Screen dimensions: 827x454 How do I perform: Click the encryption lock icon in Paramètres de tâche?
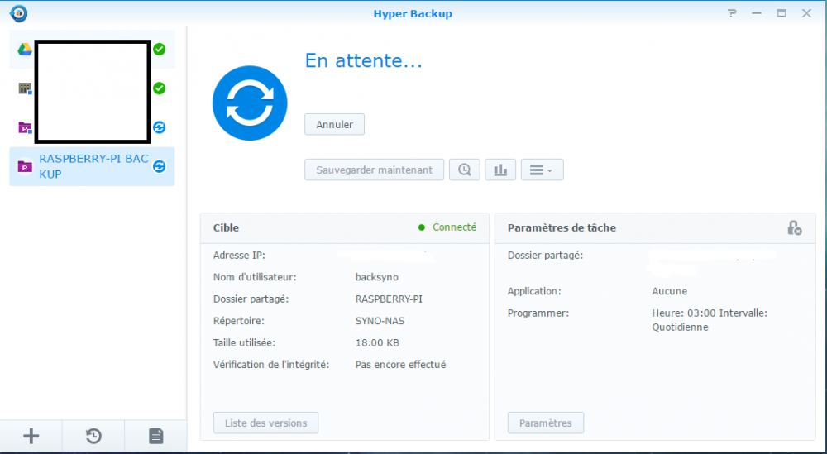pos(794,227)
